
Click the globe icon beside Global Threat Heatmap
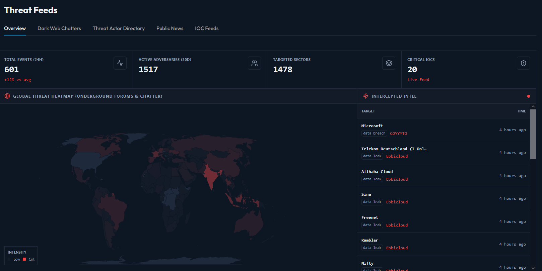(7, 96)
